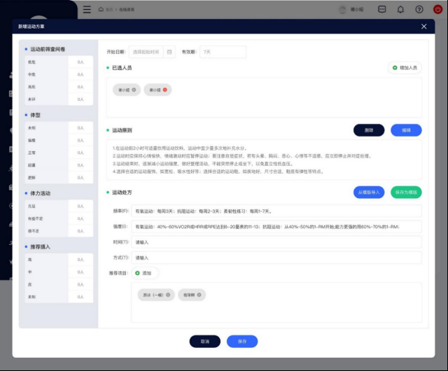448x371 pixels.
Task: Click the blue 编辑 button
Action: pyautogui.click(x=406, y=130)
